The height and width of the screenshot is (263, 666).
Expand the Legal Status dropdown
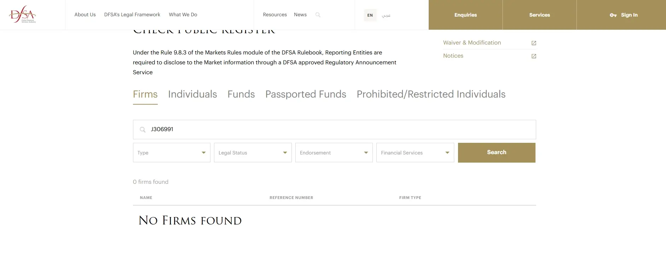(253, 153)
